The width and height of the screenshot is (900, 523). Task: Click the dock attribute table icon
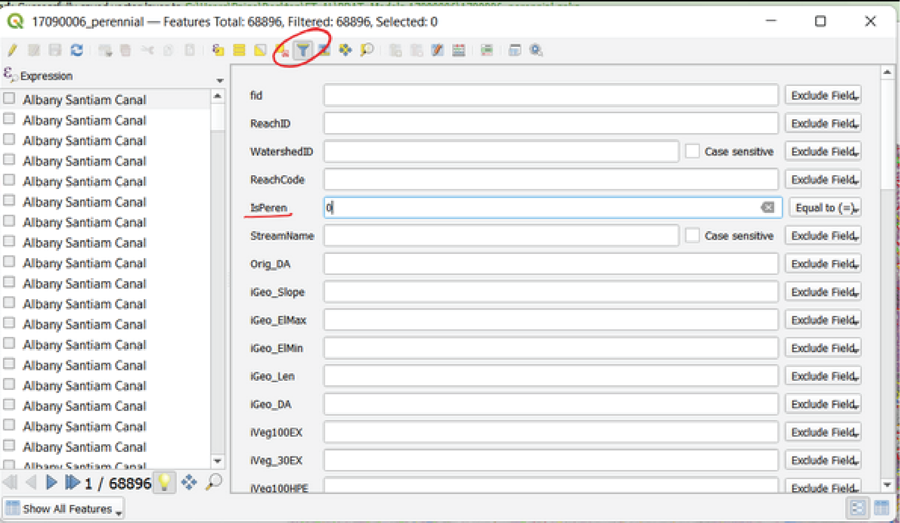[515, 50]
